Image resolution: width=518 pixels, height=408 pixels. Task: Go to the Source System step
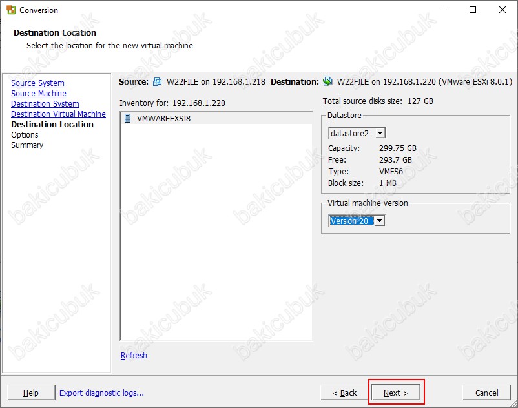[37, 83]
